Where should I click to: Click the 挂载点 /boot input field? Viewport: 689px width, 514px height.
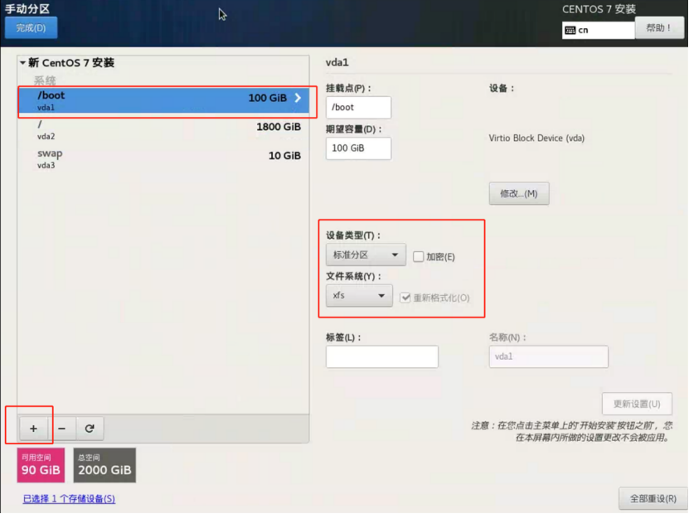pyautogui.click(x=358, y=107)
